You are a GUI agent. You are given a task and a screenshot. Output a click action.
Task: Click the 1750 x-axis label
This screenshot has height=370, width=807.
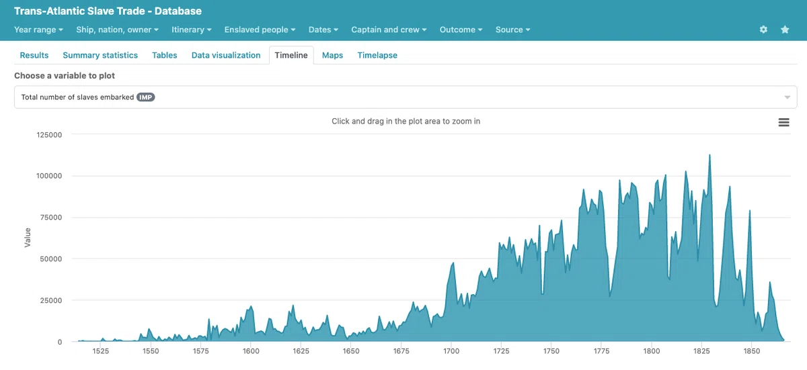coord(551,351)
